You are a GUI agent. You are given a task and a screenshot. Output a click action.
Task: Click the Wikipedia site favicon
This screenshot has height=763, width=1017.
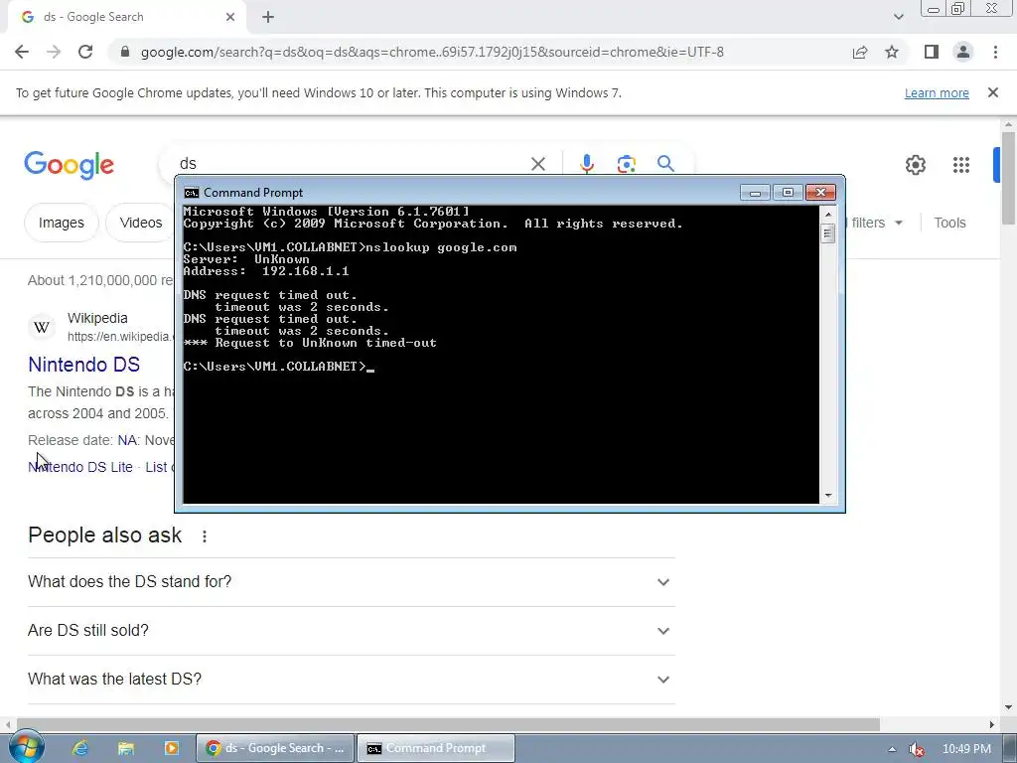(x=42, y=327)
